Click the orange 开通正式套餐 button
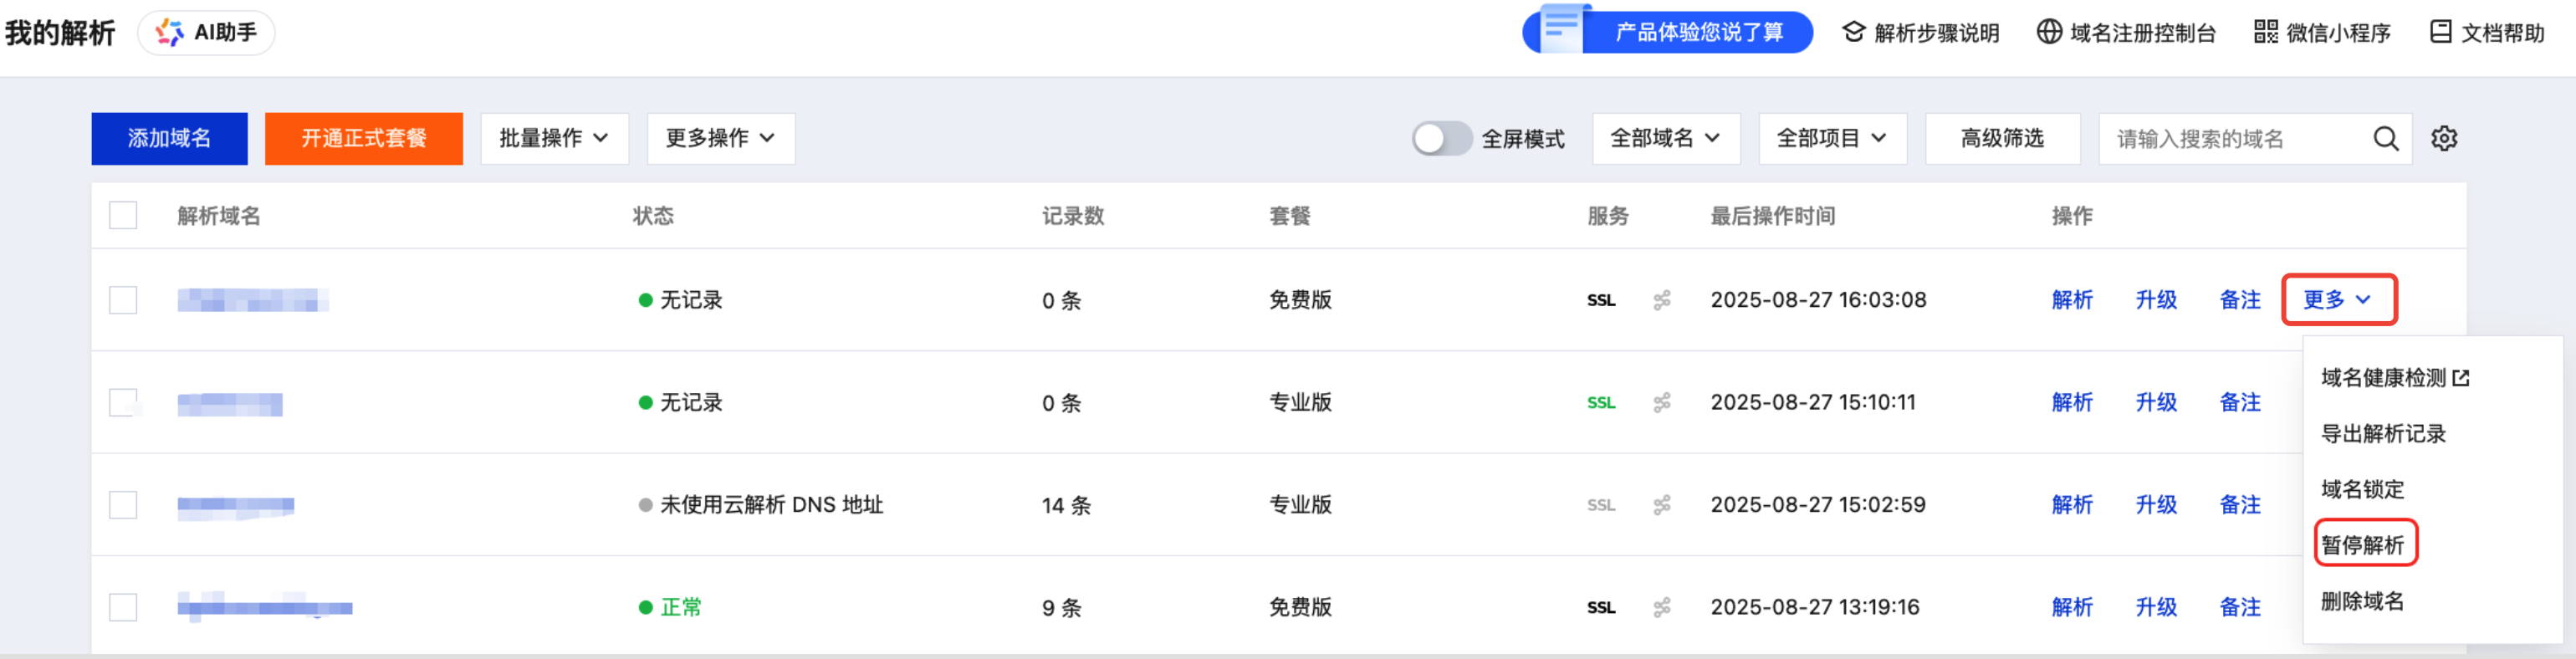Image resolution: width=2576 pixels, height=659 pixels. (363, 138)
